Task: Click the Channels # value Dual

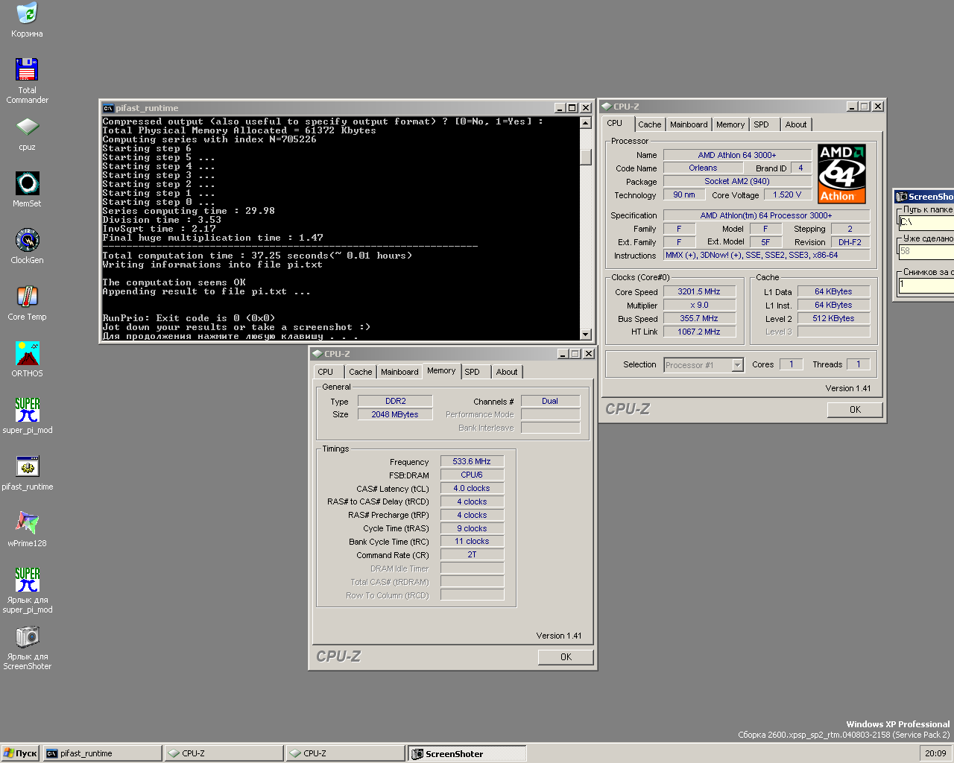Action: tap(550, 401)
